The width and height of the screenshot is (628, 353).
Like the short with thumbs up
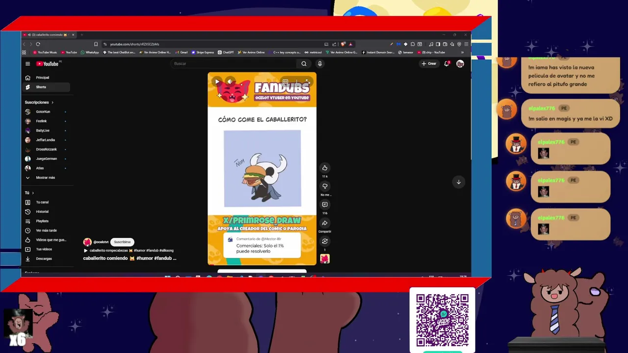[x=325, y=168]
